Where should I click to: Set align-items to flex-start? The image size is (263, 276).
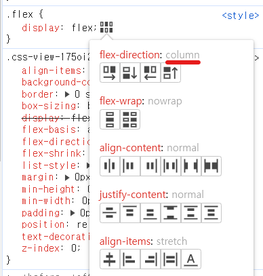130,259
